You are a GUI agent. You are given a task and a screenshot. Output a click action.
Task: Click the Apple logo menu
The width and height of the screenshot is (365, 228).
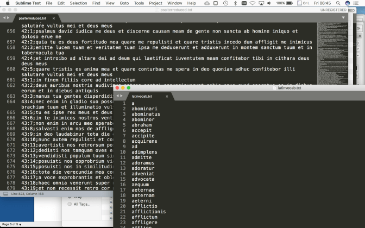pyautogui.click(x=6, y=3)
